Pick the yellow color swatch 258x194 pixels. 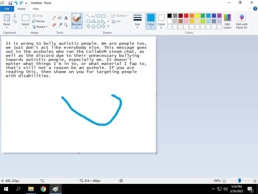click(x=197, y=16)
